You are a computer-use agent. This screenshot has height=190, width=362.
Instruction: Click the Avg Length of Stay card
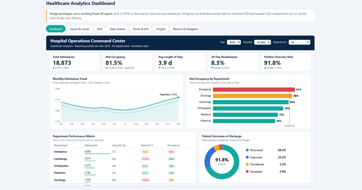pyautogui.click(x=180, y=62)
